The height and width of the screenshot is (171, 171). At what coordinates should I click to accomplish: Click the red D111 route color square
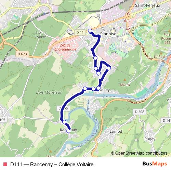[5, 165]
